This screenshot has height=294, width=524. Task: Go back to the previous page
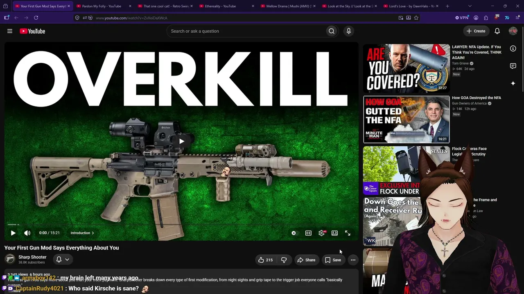pos(16,18)
